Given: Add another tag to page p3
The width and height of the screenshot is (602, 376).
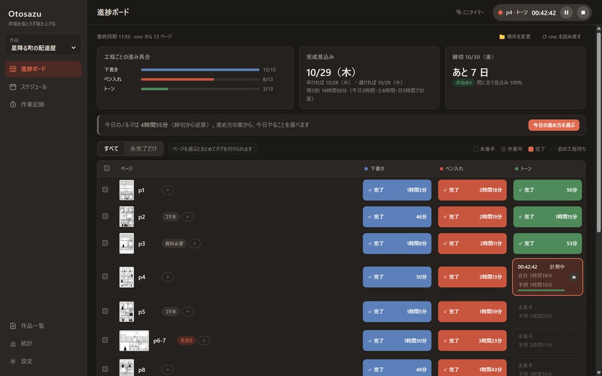Looking at the screenshot, I should click(x=195, y=244).
